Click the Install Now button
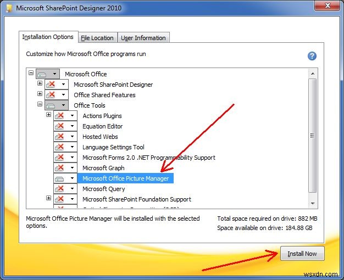The height and width of the screenshot is (280, 344). click(302, 254)
